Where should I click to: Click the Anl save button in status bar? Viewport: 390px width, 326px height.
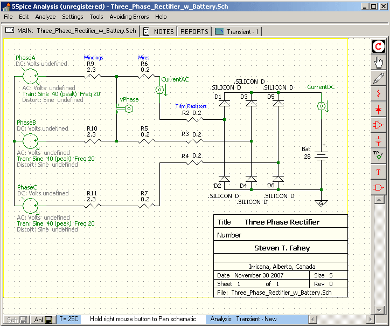(x=43, y=320)
